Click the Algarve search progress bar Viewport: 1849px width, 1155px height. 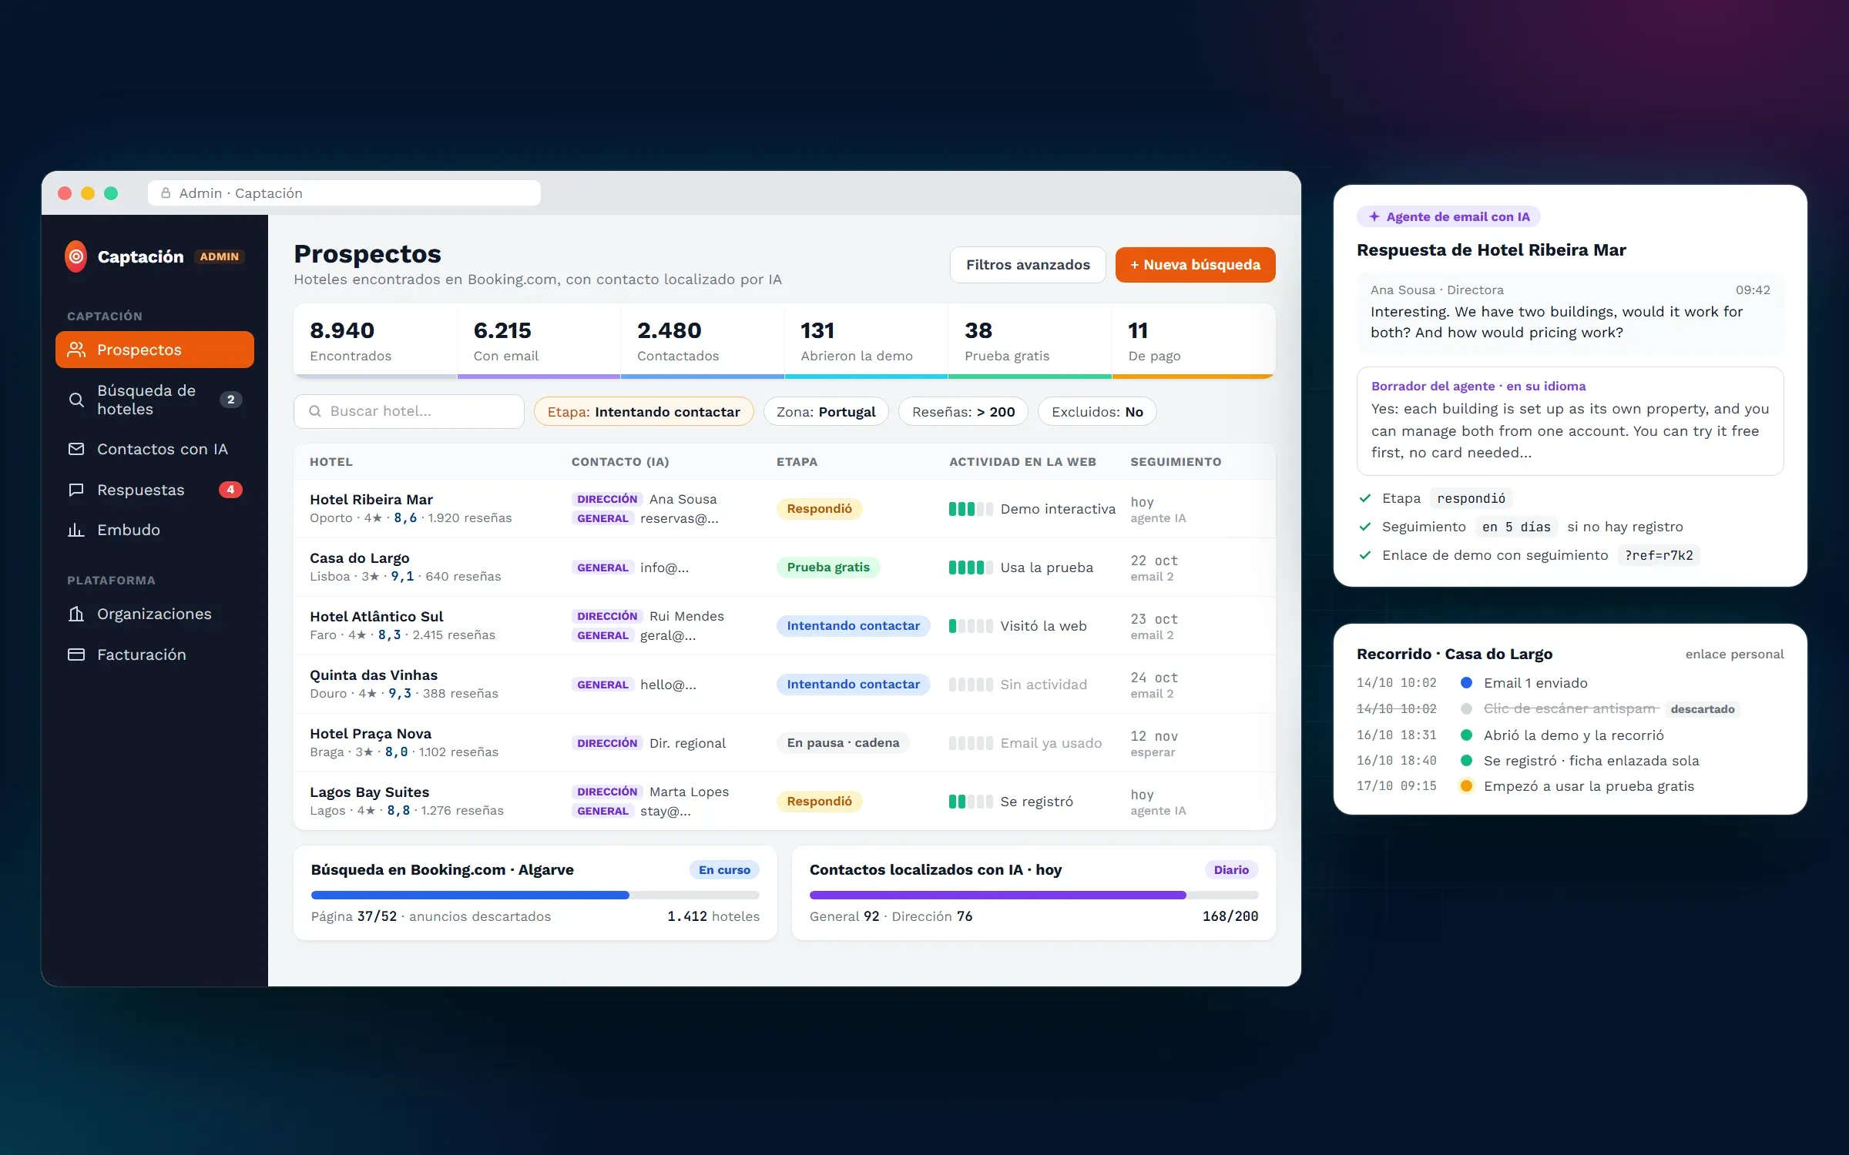tap(535, 895)
